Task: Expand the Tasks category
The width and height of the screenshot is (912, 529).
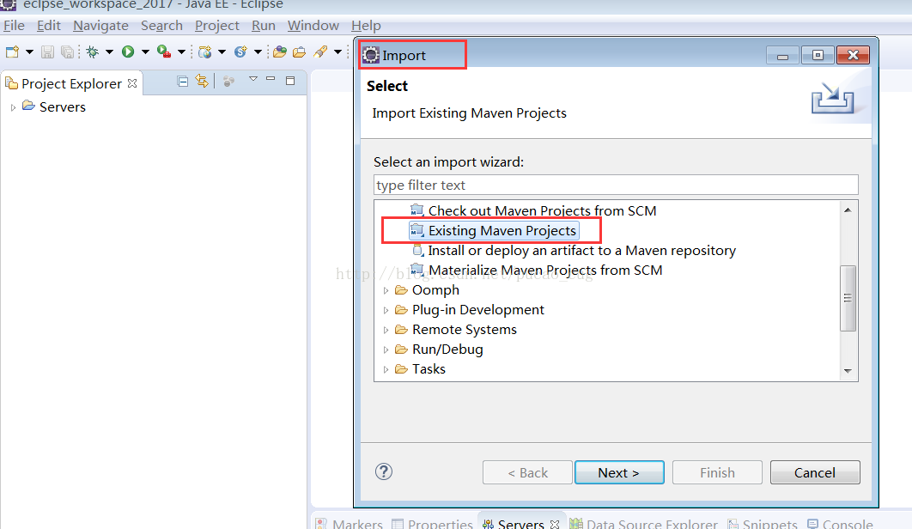Action: click(386, 369)
